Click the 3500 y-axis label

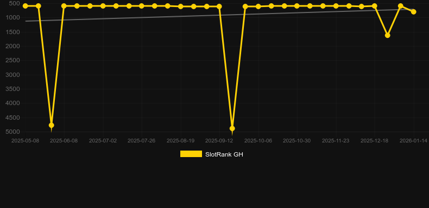pyautogui.click(x=13, y=89)
